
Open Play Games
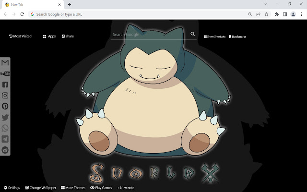tap(101, 188)
